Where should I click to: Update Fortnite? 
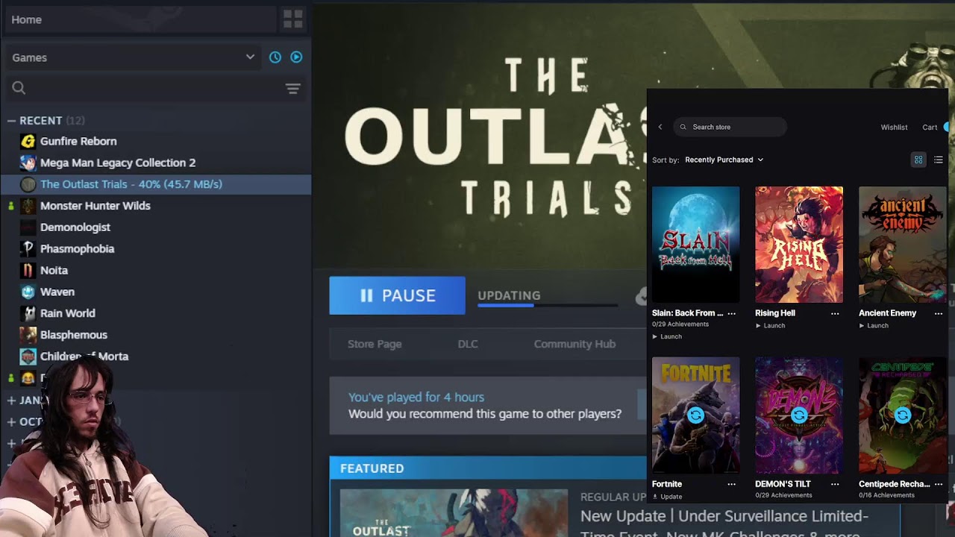667,497
